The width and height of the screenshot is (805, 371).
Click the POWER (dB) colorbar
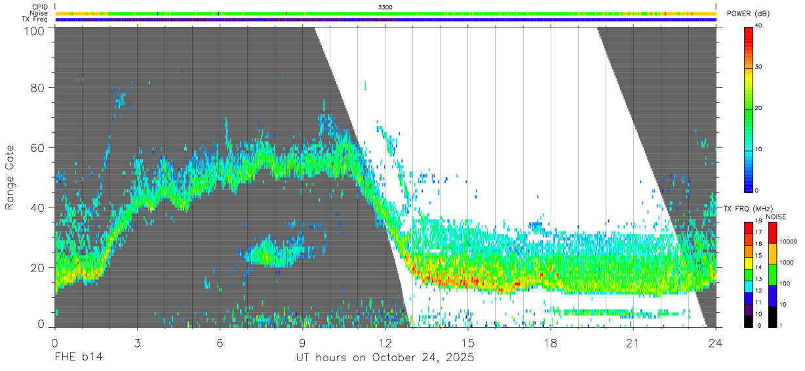point(748,109)
